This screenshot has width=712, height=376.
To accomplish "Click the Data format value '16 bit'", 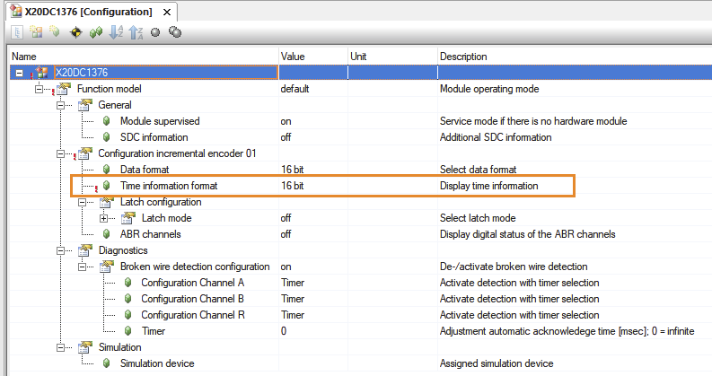I will [293, 170].
